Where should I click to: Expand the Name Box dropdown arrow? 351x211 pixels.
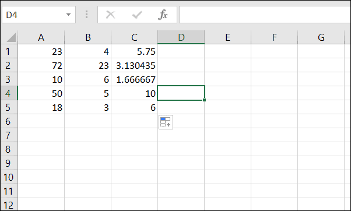[68, 15]
